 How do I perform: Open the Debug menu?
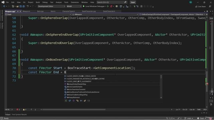[x=45, y=2]
